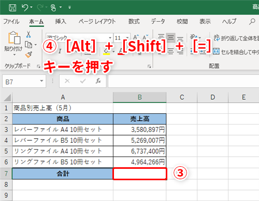Viewport: 259px width, 201px height.
Task: Click the Orientation (text angle) icon
Action: pos(194,37)
